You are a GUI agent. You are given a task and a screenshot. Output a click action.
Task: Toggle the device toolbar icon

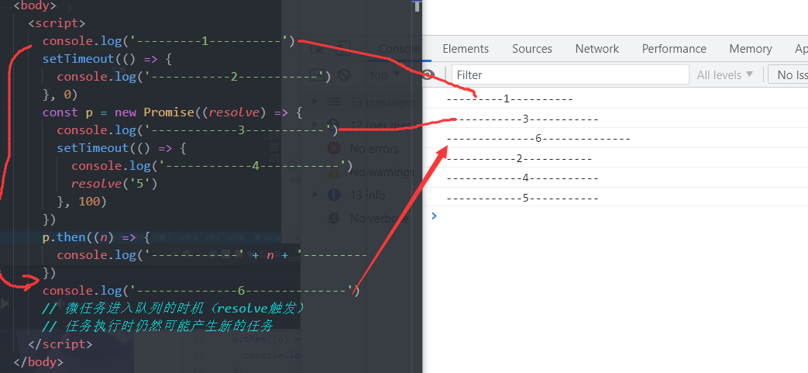click(343, 49)
